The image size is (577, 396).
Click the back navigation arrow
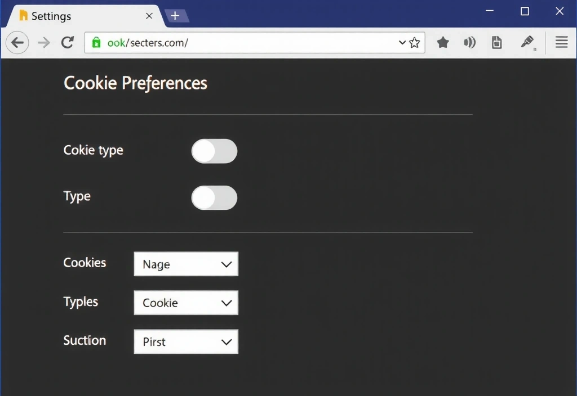17,42
